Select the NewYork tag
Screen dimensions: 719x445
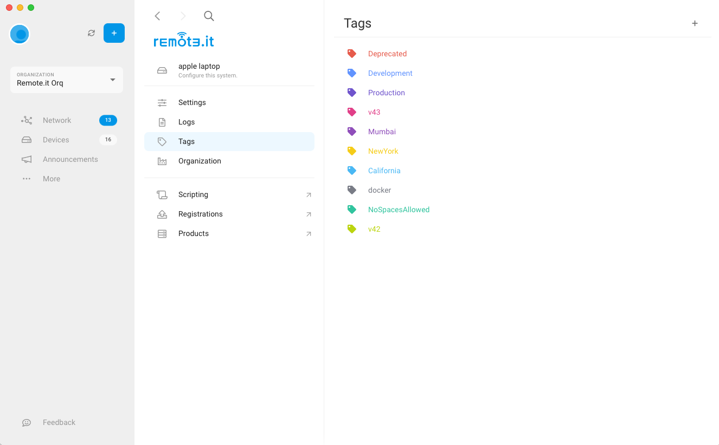[x=383, y=151]
